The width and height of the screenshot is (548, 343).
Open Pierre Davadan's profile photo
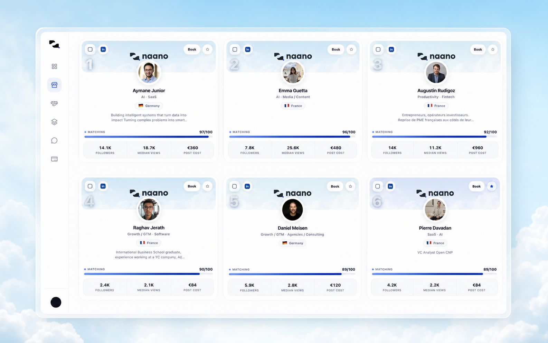click(x=435, y=210)
